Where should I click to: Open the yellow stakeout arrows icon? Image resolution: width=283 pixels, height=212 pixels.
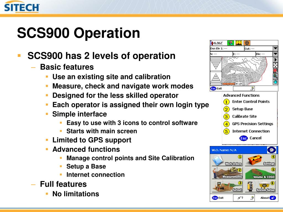239,43
